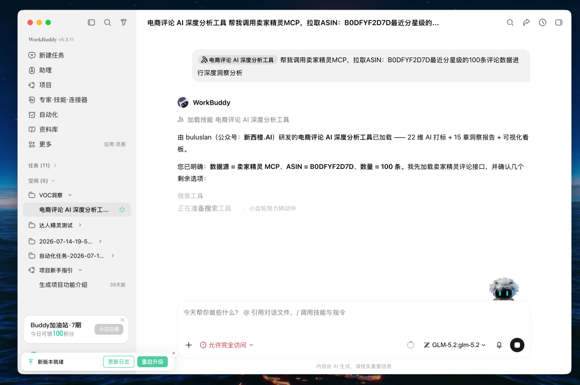Image resolution: width=580 pixels, height=385 pixels.
Task: Open the 更多 menu entry
Action: pyautogui.click(x=46, y=144)
